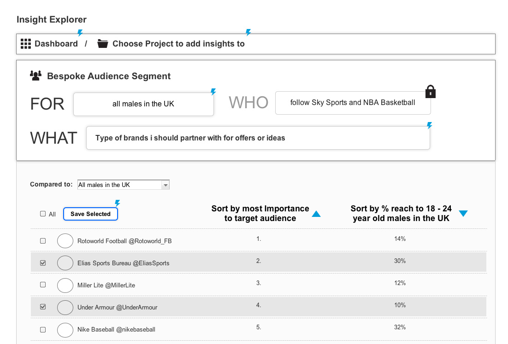Click lightning bolt above Choose Project
This screenshot has height=344, width=508.
point(248,32)
